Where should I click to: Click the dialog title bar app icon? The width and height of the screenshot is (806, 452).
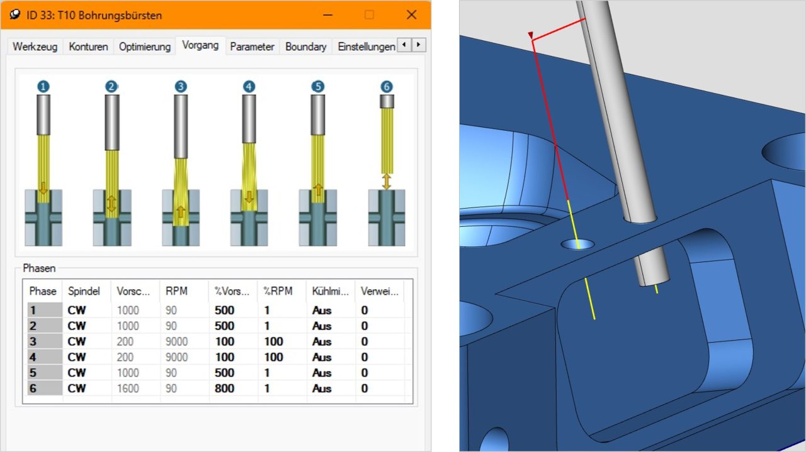15,14
